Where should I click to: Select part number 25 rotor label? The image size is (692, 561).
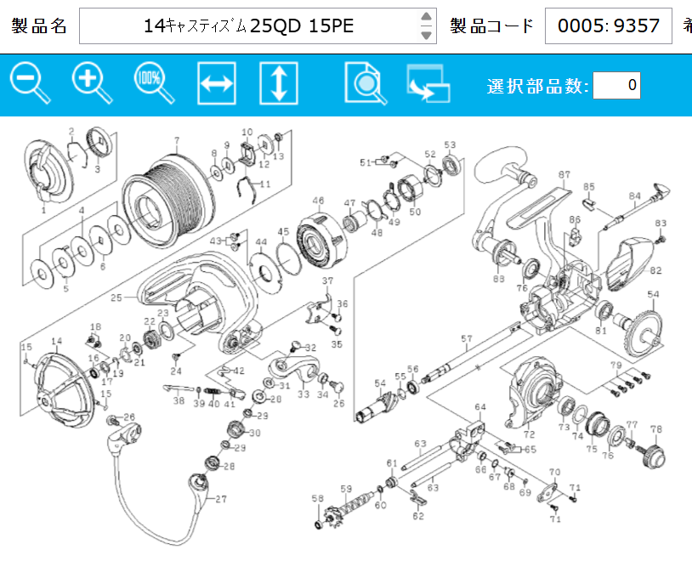point(116,297)
